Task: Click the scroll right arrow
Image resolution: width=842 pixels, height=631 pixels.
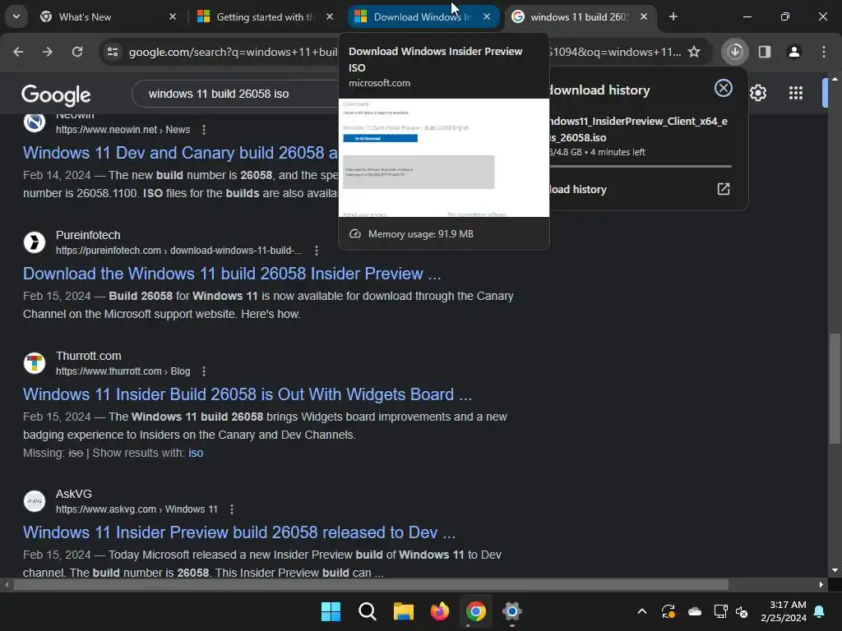Action: pos(821,584)
